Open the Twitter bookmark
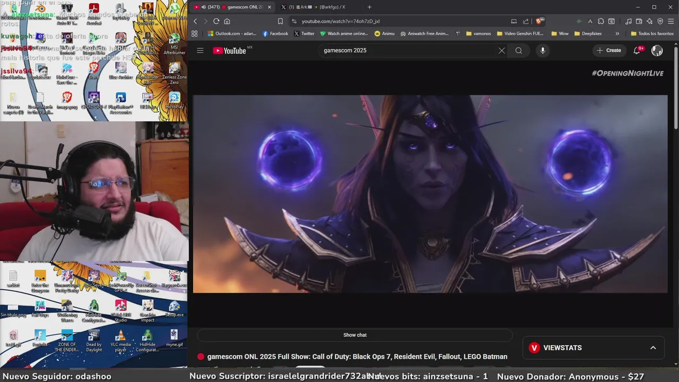 tap(304, 33)
